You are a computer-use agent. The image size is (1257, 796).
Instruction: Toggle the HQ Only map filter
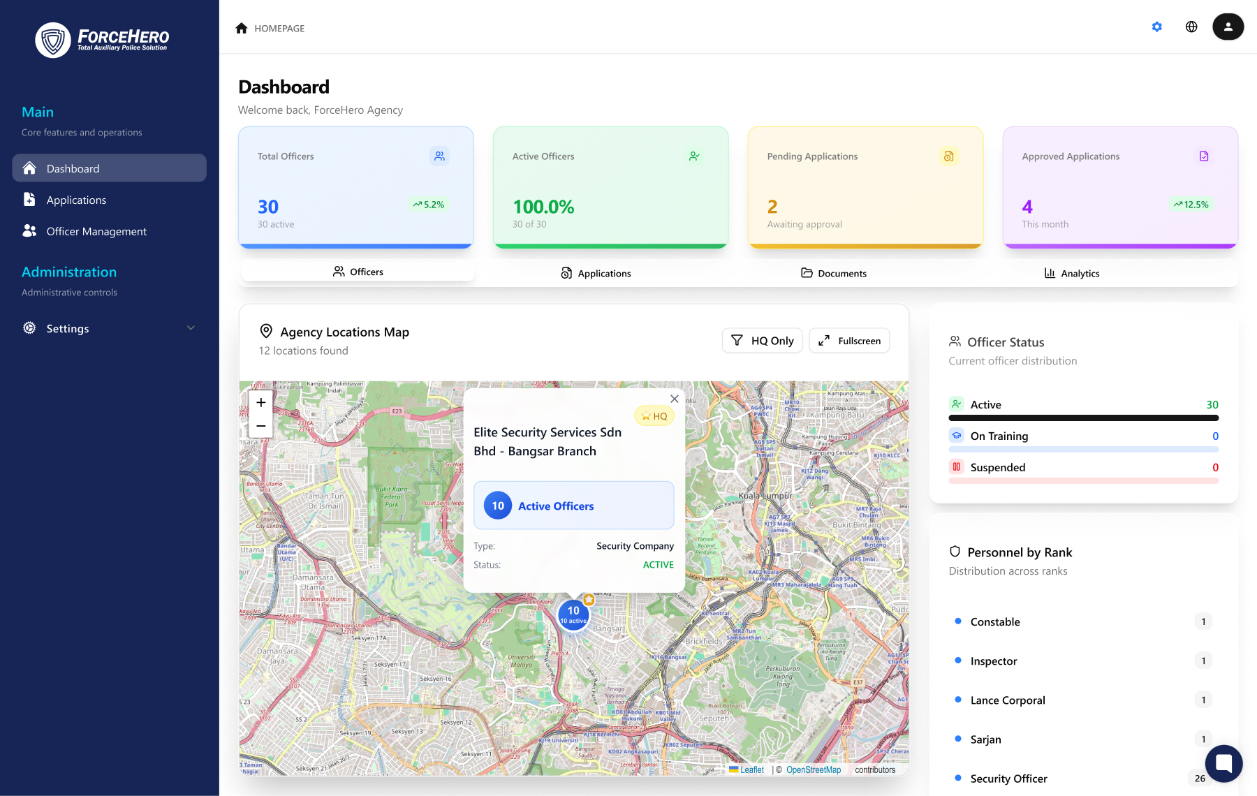762,341
